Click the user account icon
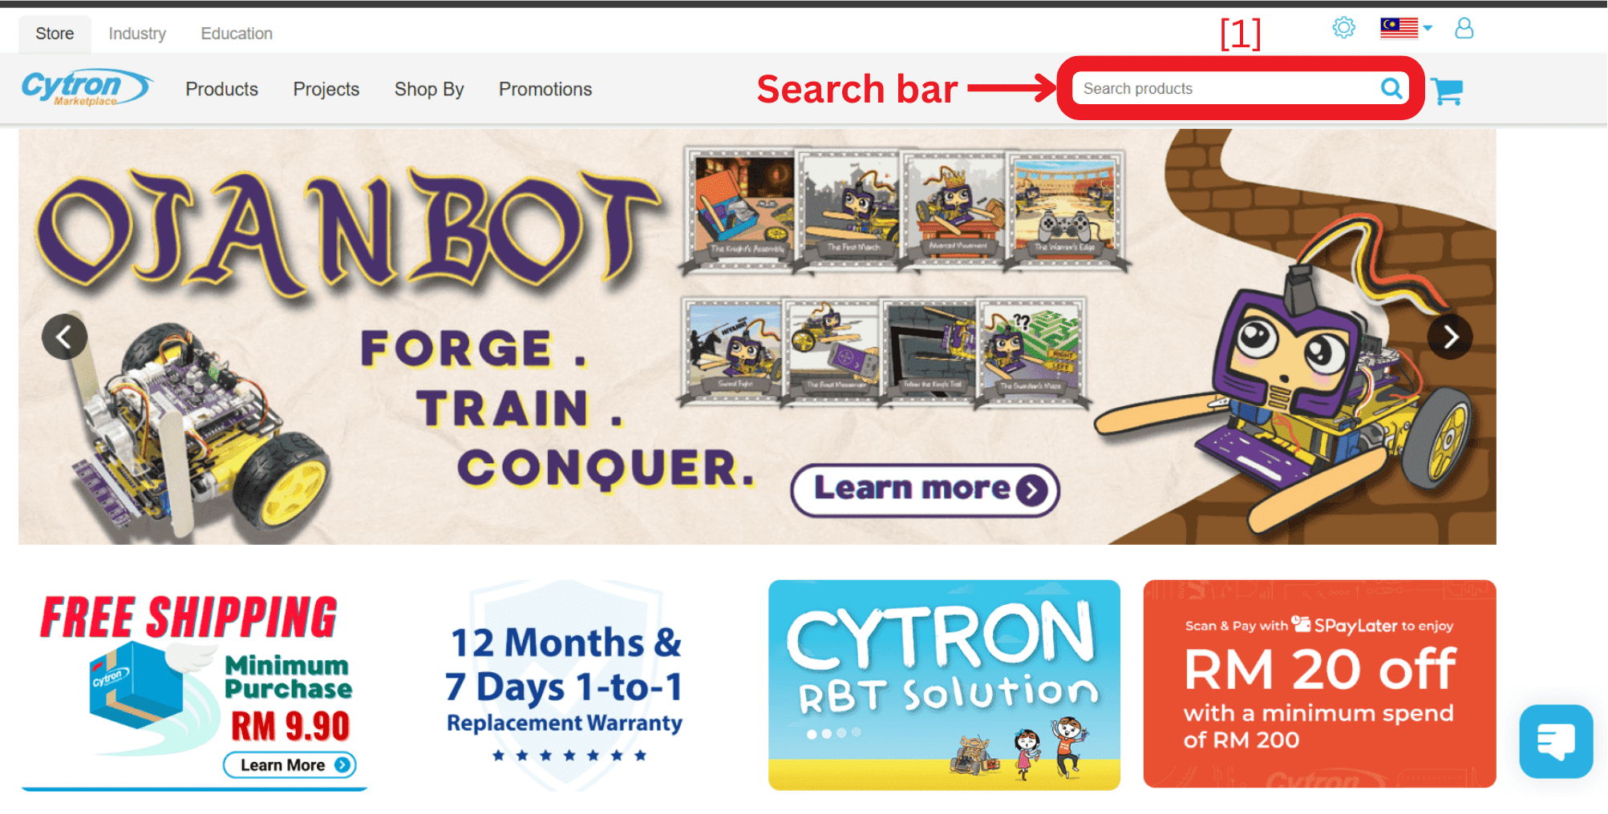1608x814 pixels. (x=1464, y=29)
